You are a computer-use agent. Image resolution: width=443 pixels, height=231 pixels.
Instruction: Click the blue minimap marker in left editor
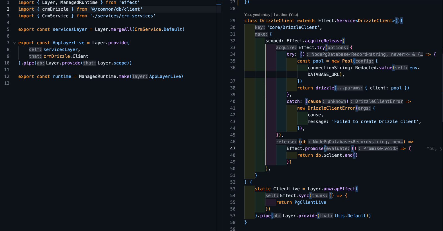[218, 4]
